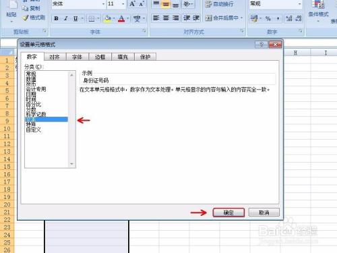Expand the underline style dropdown arrow

pos(82,18)
